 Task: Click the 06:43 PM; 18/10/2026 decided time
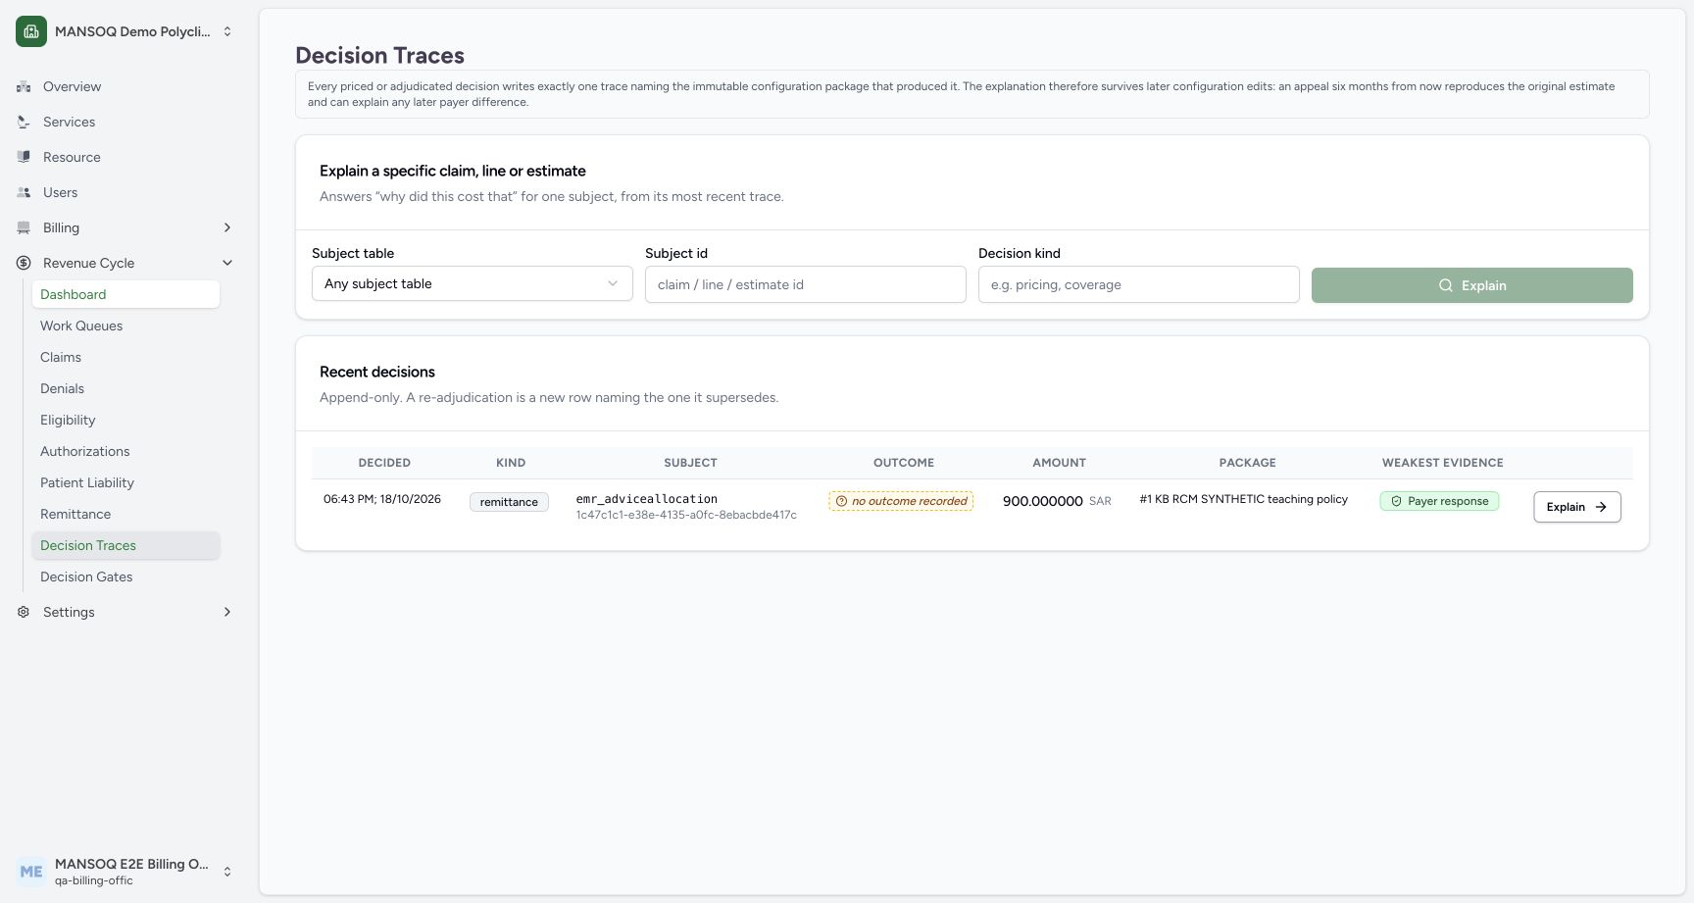tap(382, 499)
